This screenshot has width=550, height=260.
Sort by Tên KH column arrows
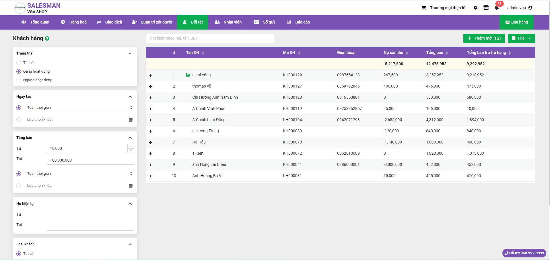coord(203,53)
